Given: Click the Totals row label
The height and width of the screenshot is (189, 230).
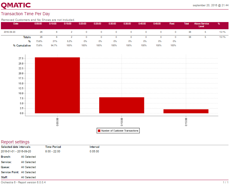Looking at the screenshot, I should (x=27, y=37).
